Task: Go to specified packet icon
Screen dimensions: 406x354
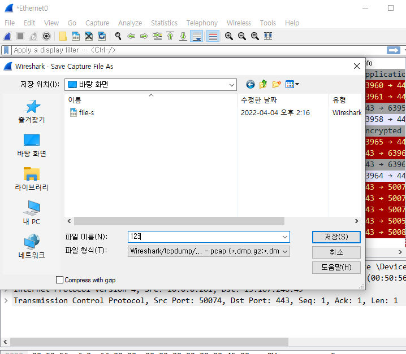Action: (157, 36)
